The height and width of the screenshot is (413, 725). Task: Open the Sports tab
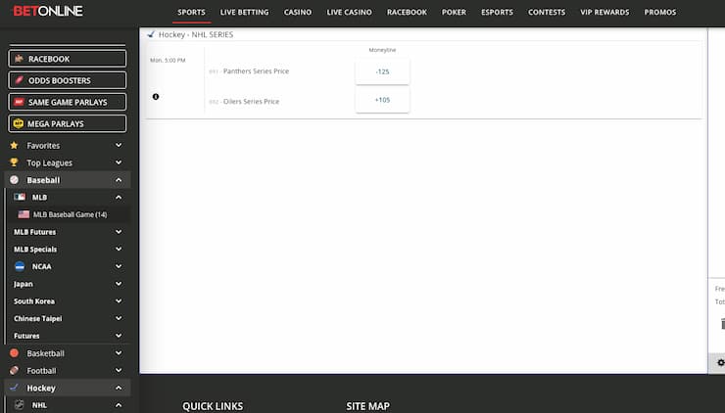[x=191, y=12]
